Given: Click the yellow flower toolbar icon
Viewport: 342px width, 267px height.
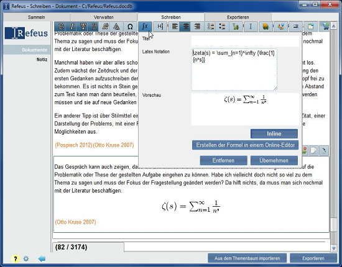Looking at the screenshot, I should point(266,27).
